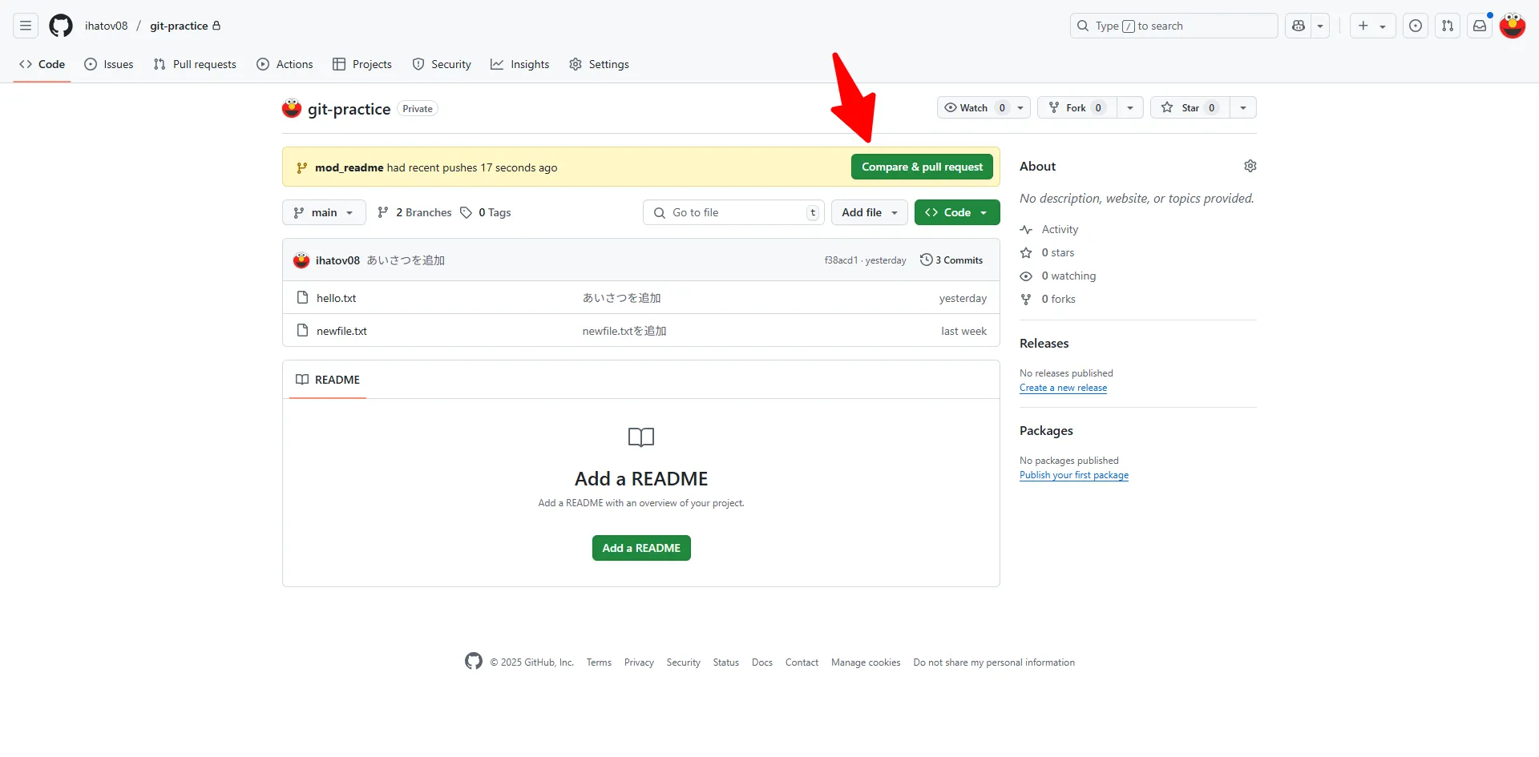The width and height of the screenshot is (1539, 757).
Task: Open the Copilot dropdown arrow in the header
Action: (1320, 26)
